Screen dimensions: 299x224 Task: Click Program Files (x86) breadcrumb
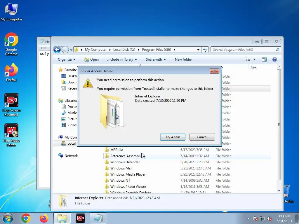(157, 50)
